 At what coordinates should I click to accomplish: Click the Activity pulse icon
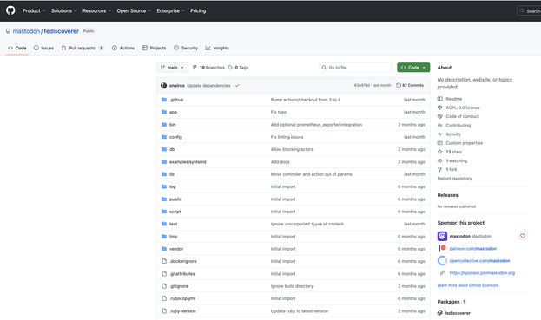(x=440, y=134)
